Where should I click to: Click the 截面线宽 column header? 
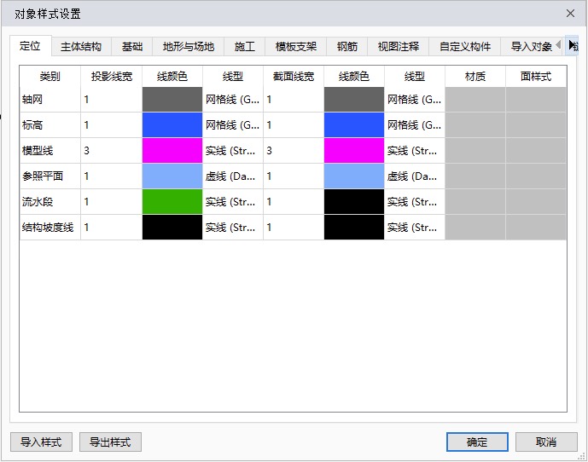[294, 77]
